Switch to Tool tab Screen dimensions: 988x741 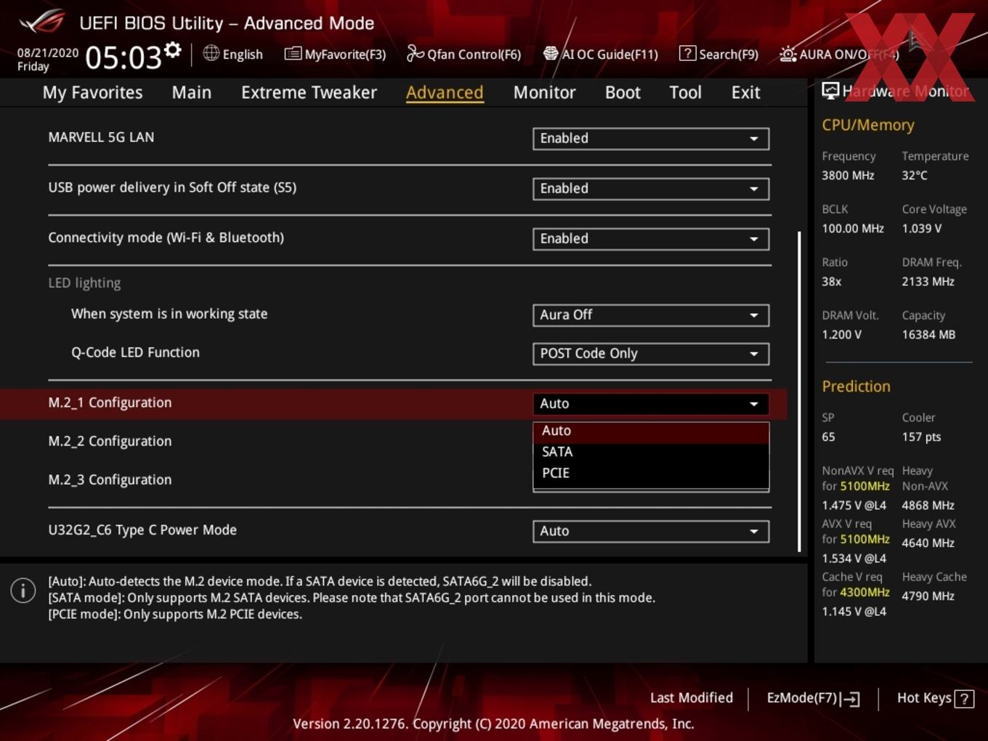click(x=685, y=93)
